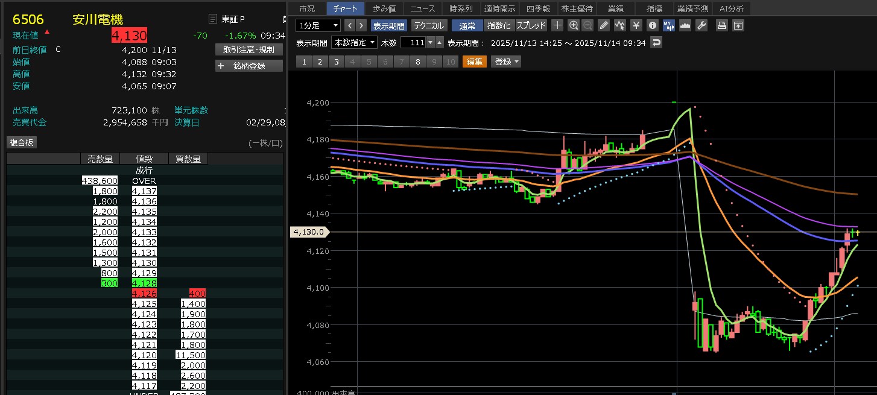The image size is (877, 395).
Task: Open the 1分足 timeframe dropdown
Action: 318,25
